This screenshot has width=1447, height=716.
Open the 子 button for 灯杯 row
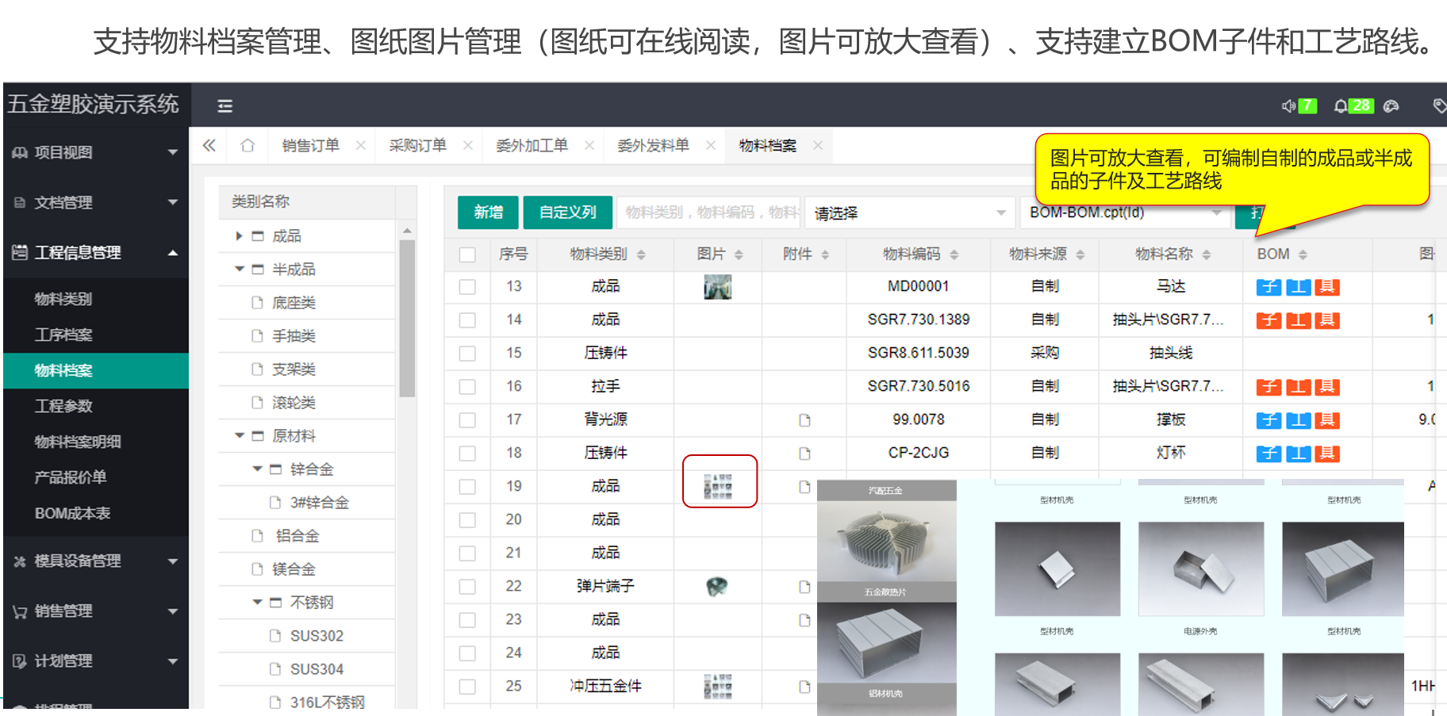tap(1269, 454)
